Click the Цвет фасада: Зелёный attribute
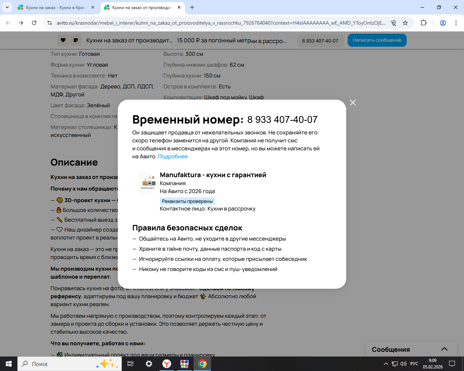 tap(80, 105)
